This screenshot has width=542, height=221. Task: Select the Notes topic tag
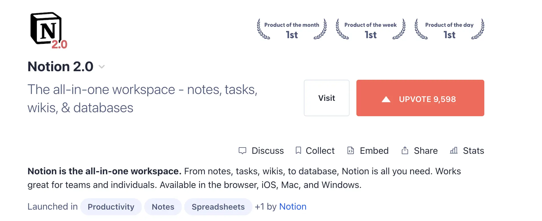(163, 207)
